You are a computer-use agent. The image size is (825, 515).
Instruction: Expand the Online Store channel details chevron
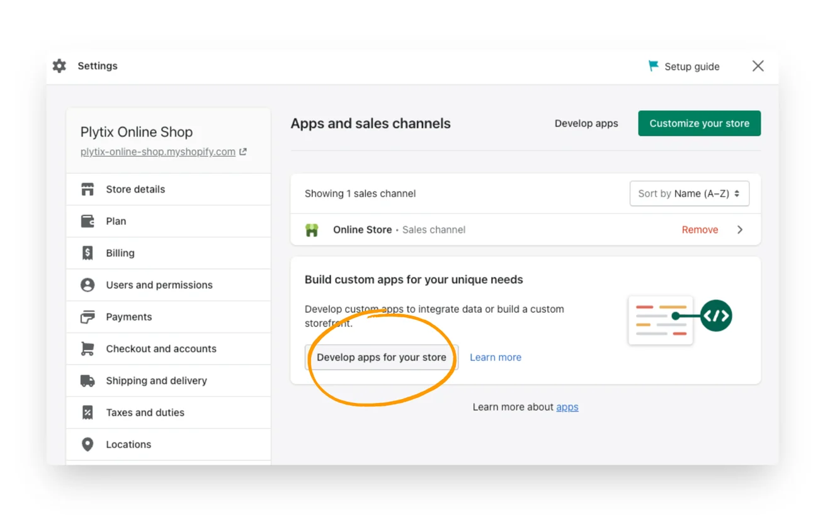pos(740,229)
